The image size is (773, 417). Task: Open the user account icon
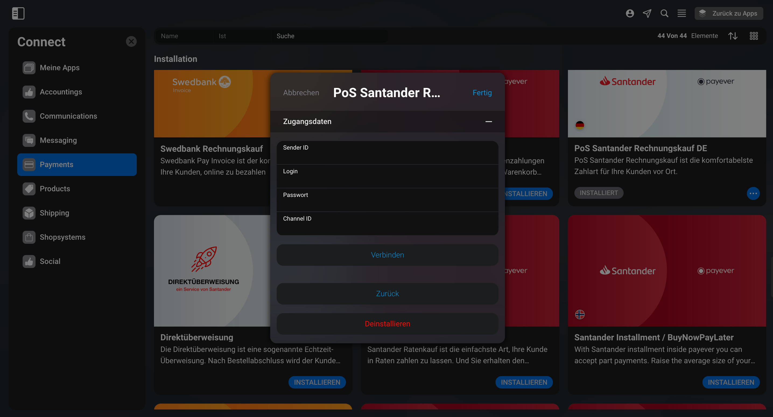coord(630,13)
